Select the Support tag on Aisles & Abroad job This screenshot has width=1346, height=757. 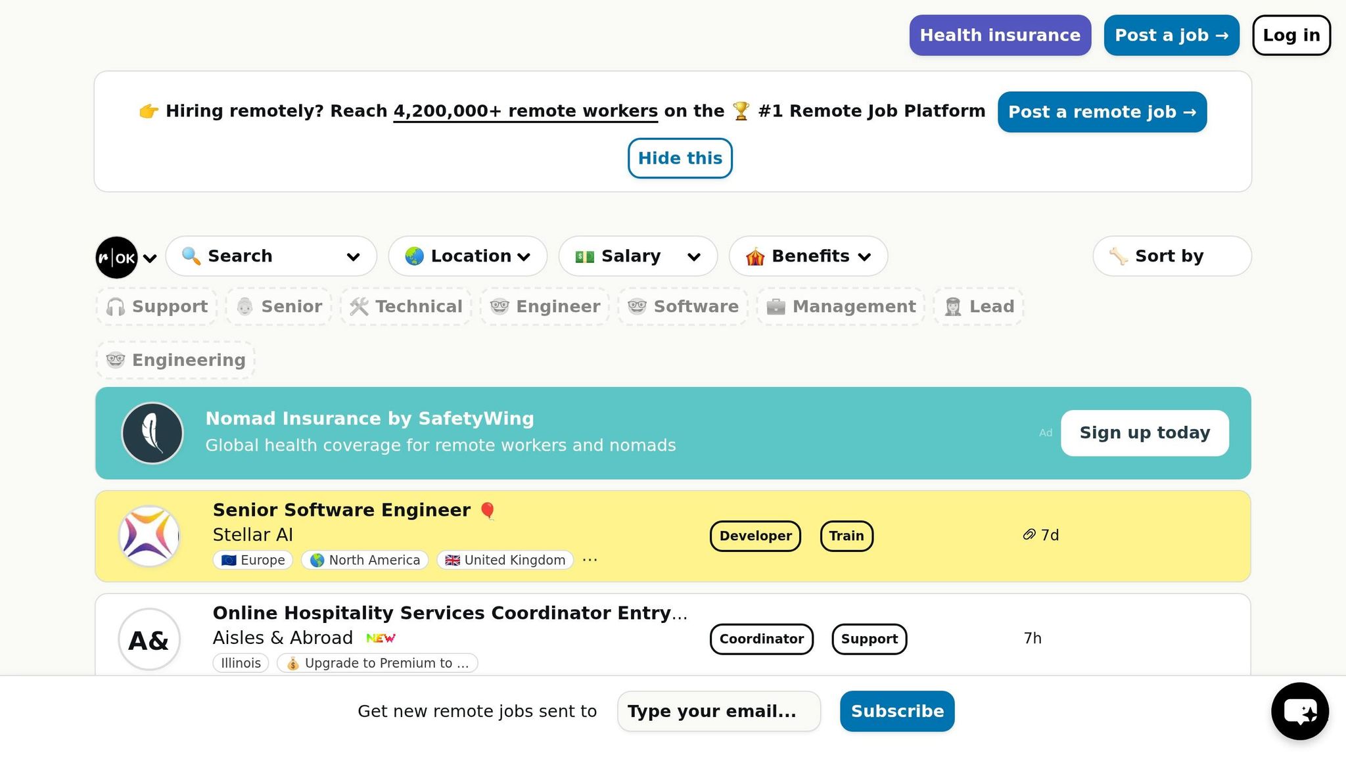pyautogui.click(x=870, y=639)
